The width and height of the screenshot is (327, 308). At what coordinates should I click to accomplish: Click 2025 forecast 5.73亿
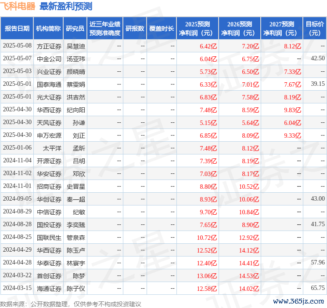coord(208,72)
